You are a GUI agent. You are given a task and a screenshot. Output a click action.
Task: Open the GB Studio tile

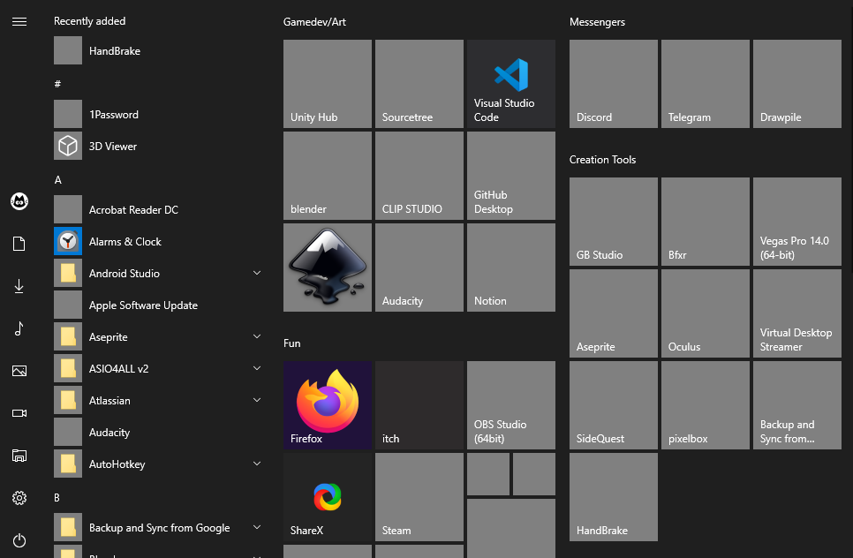[x=614, y=222]
